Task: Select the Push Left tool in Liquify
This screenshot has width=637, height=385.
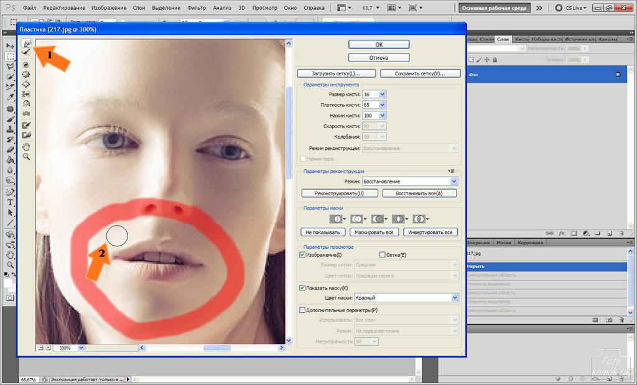Action: pyautogui.click(x=26, y=94)
